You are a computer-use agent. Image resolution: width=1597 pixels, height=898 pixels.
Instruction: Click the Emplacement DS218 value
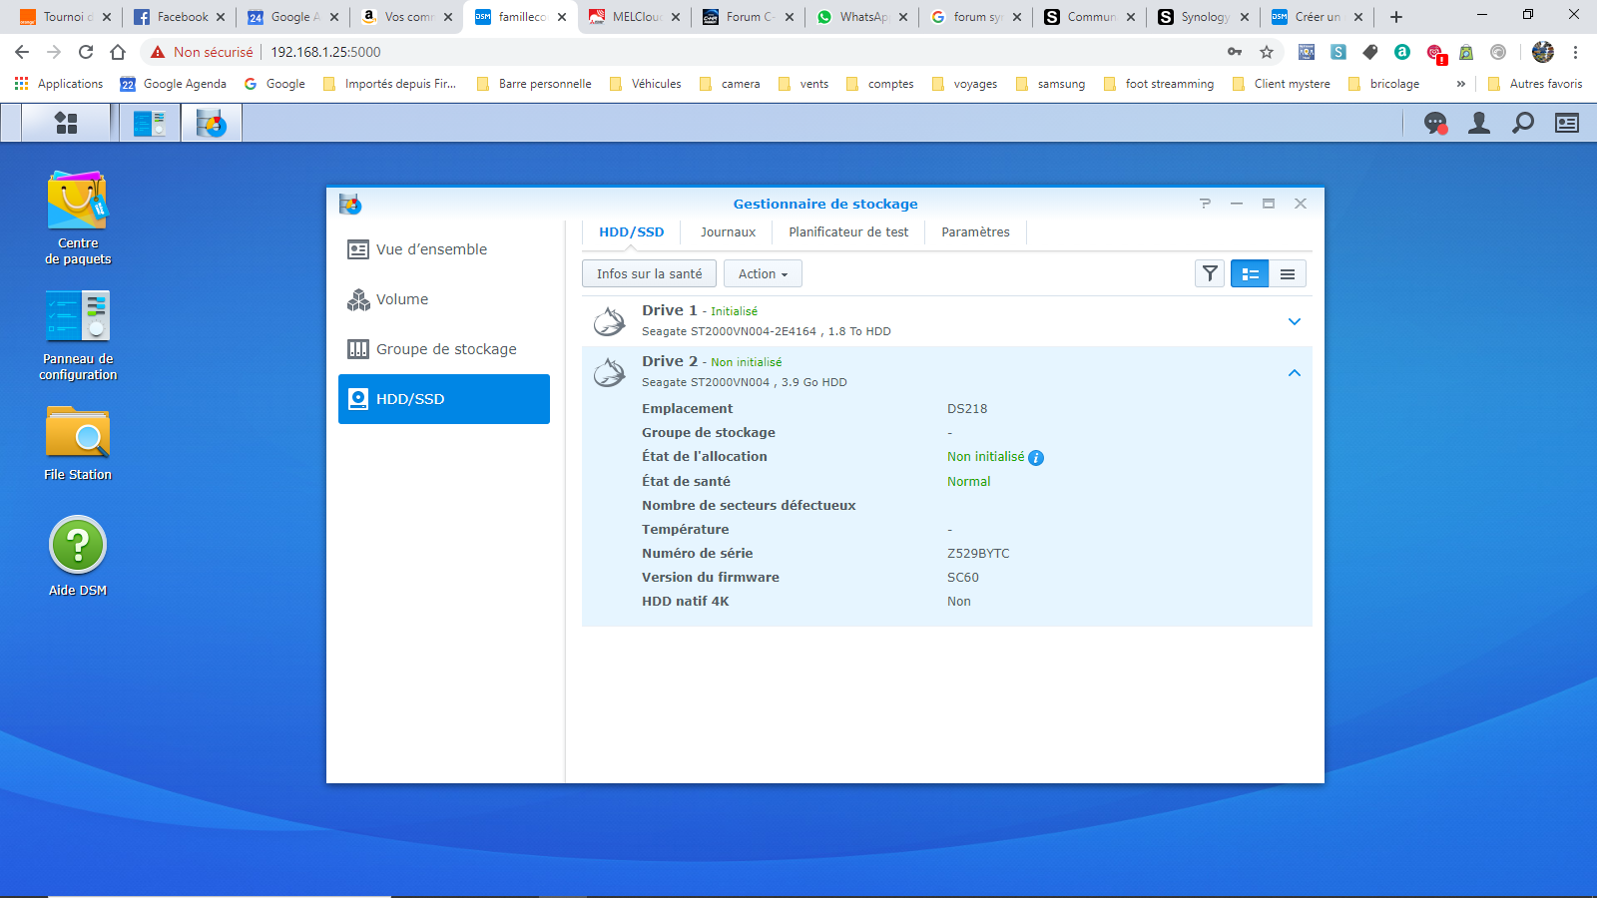967,409
